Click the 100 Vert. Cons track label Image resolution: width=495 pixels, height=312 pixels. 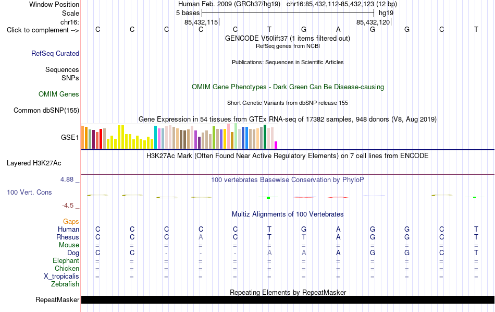pyautogui.click(x=29, y=192)
